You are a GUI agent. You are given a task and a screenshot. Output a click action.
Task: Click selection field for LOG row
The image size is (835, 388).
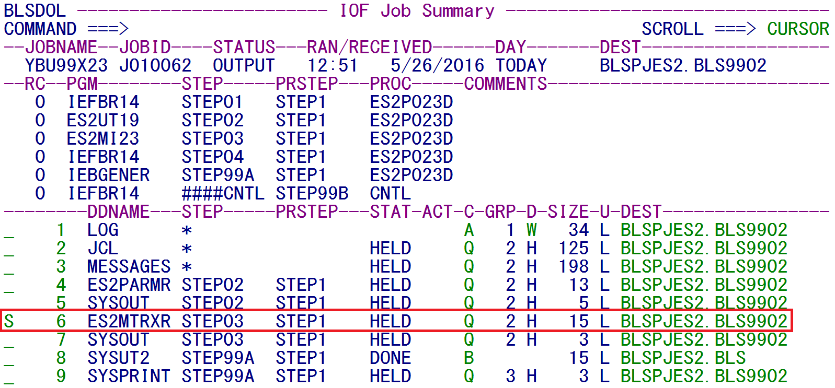(x=9, y=230)
